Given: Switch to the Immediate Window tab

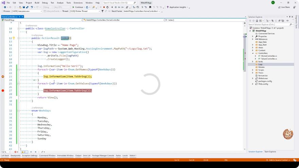Looking at the screenshot, I should tap(65, 156).
